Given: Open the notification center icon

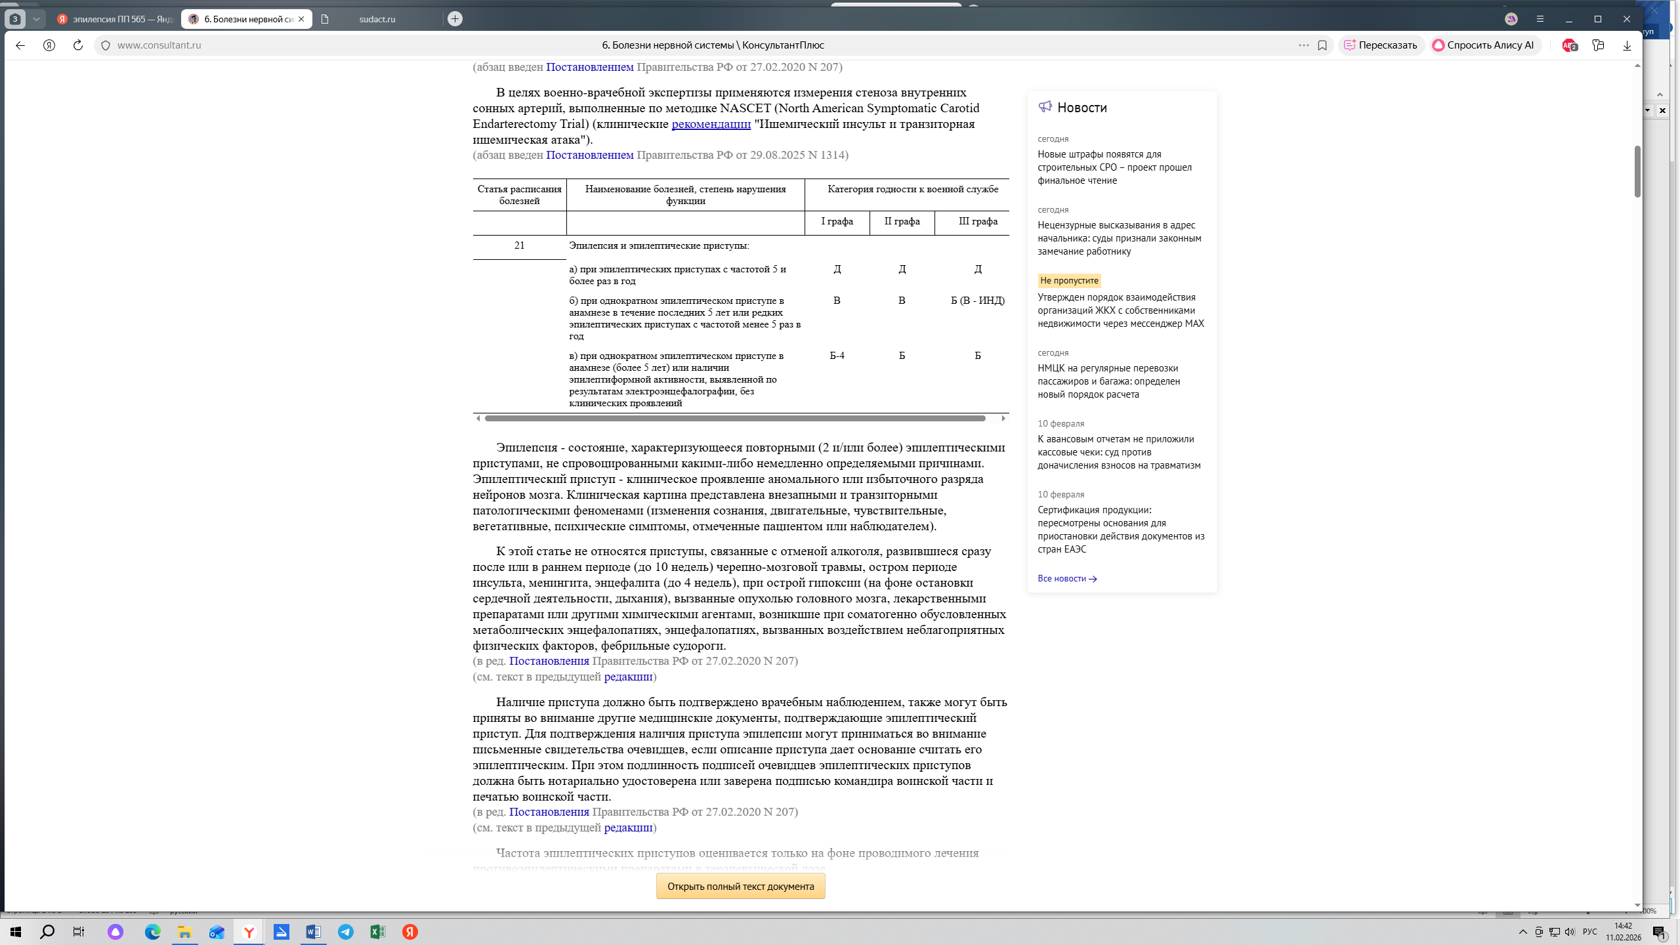Looking at the screenshot, I should [1660, 932].
